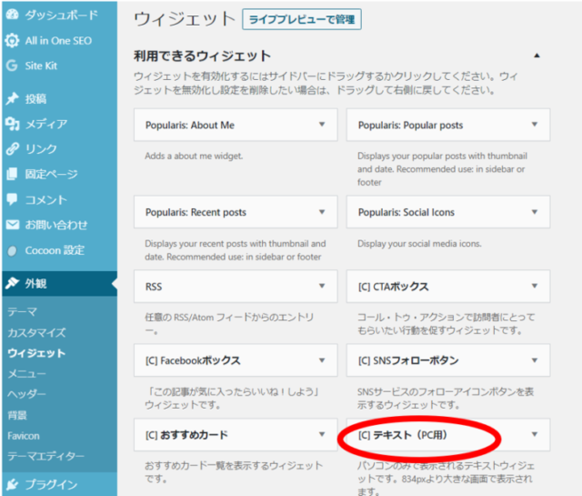Click the テーマエディター submenu link
The height and width of the screenshot is (496, 582).
tap(46, 456)
